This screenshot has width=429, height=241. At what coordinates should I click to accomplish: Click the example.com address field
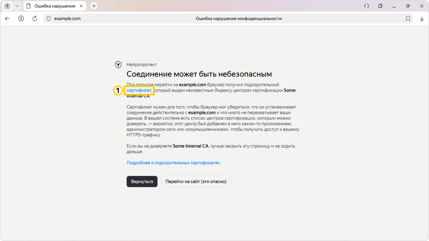(67, 18)
